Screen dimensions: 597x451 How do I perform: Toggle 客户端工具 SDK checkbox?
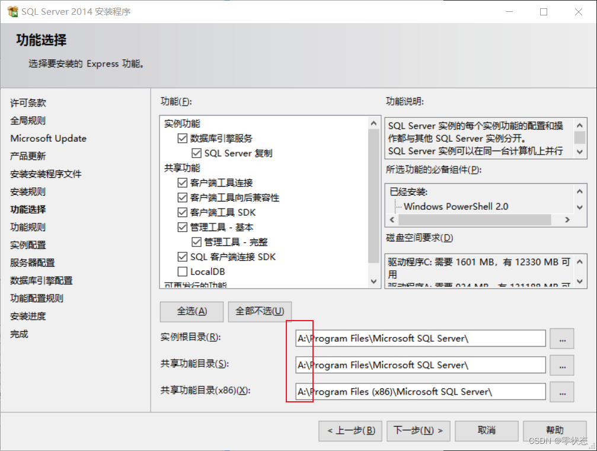point(183,212)
